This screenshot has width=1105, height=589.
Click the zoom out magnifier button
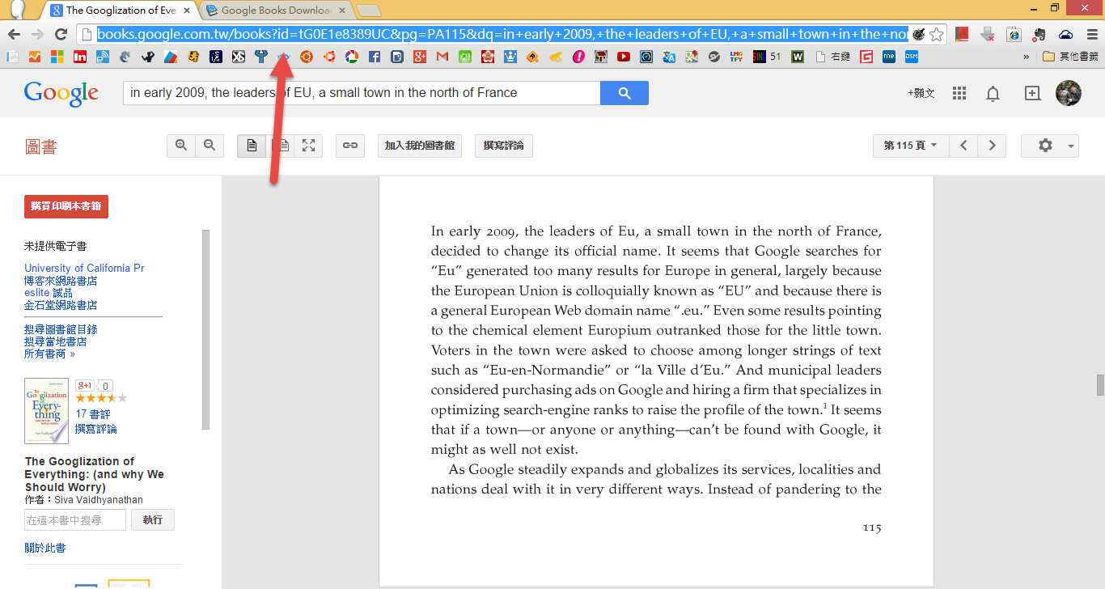tap(210, 146)
